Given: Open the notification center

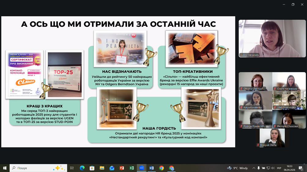Looking at the screenshot, I should coord(301,168).
